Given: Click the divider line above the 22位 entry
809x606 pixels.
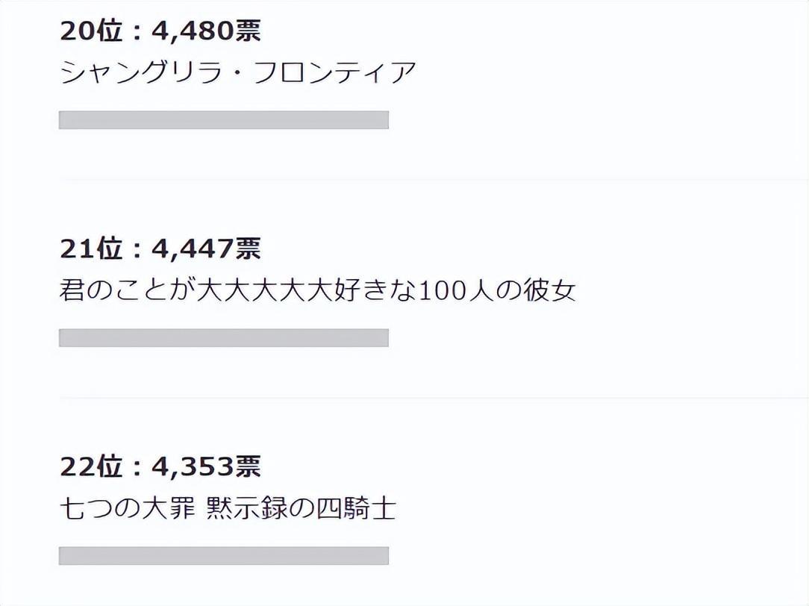Looking at the screenshot, I should (x=433, y=398).
